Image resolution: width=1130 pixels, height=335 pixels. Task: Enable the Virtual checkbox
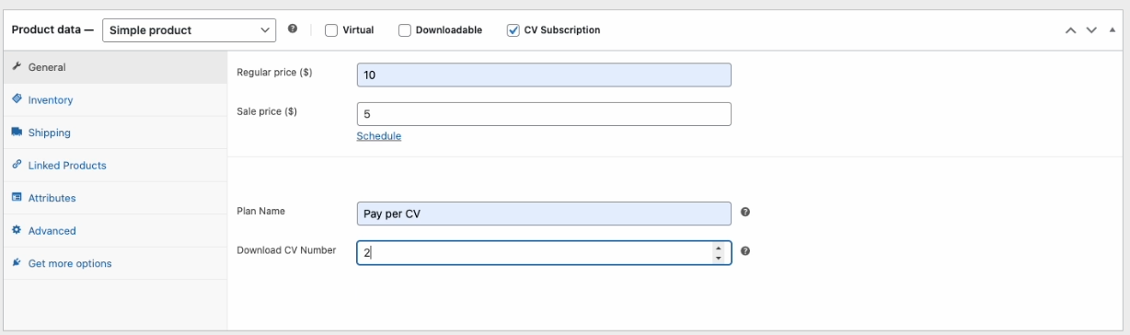click(x=331, y=30)
